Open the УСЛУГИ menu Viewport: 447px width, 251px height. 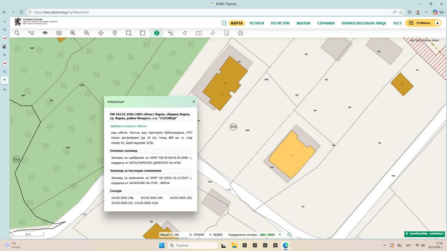(257, 23)
